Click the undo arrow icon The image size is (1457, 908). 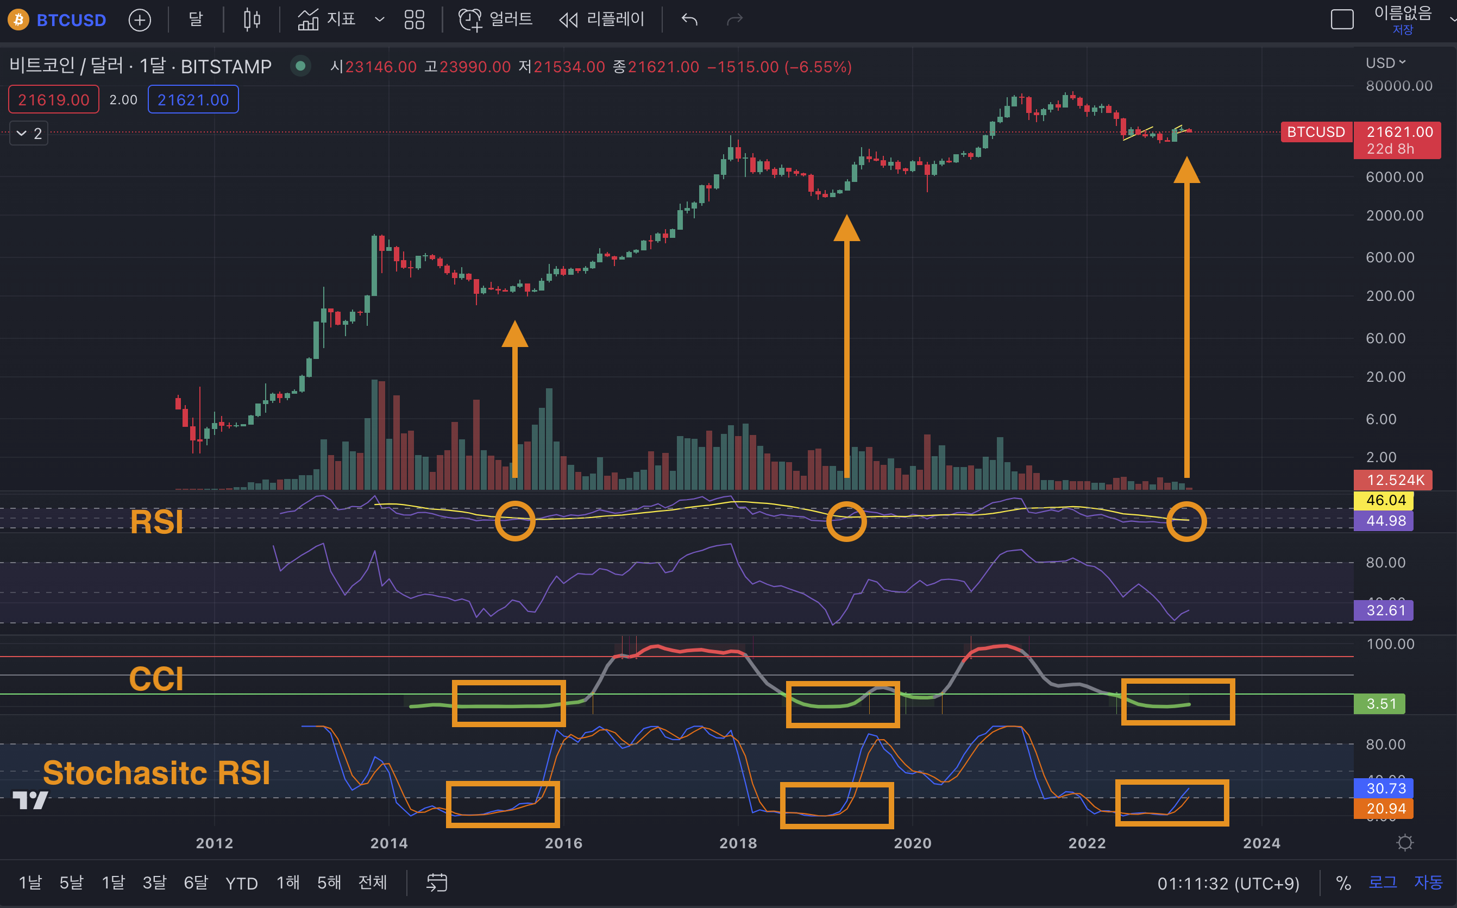689,20
